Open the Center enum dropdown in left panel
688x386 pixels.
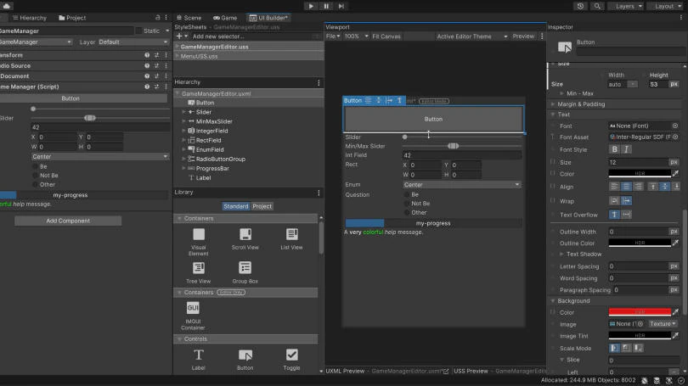(100, 156)
